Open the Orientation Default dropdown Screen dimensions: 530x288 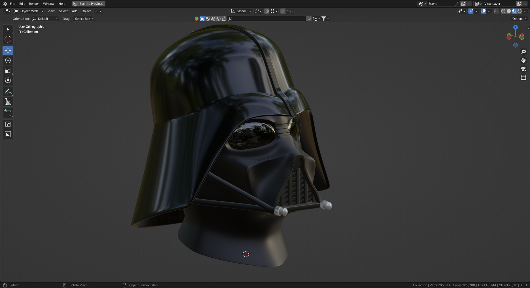tap(45, 19)
